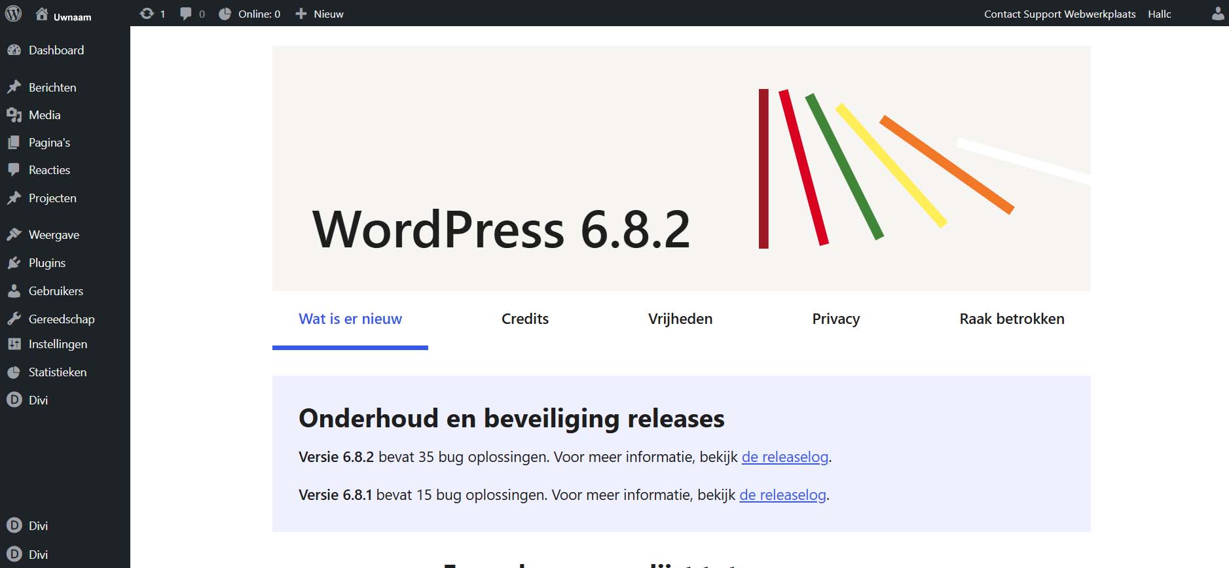Click the plus icon for Nieuw

[301, 14]
